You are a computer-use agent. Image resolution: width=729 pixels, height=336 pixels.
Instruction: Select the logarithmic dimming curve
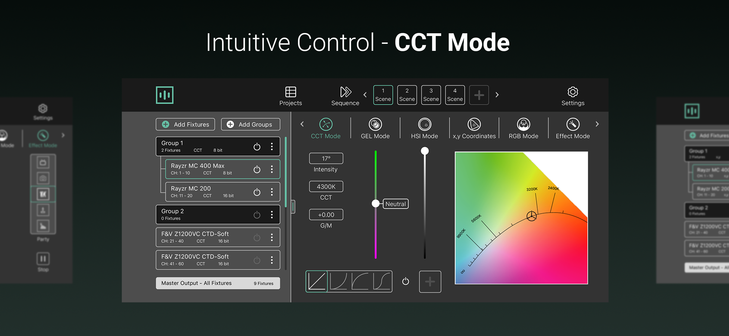[x=360, y=281]
